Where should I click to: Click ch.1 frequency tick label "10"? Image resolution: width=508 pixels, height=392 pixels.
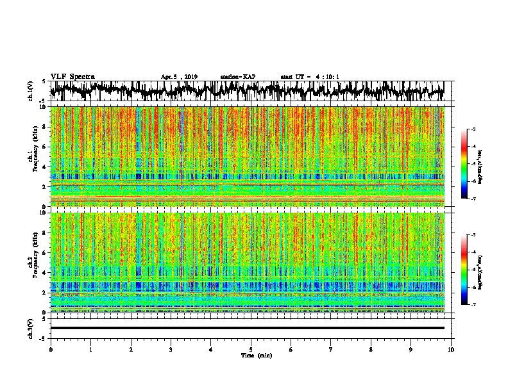43,107
